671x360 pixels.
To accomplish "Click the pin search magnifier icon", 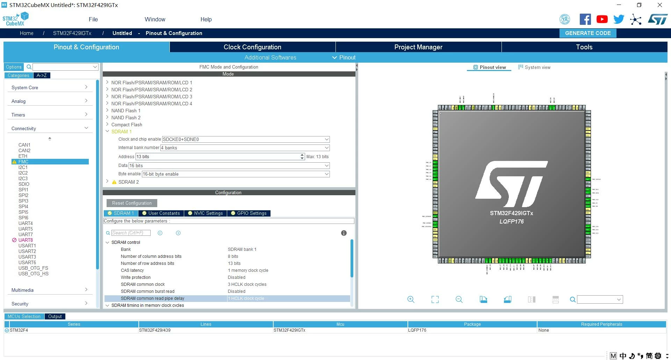I will click(x=573, y=299).
